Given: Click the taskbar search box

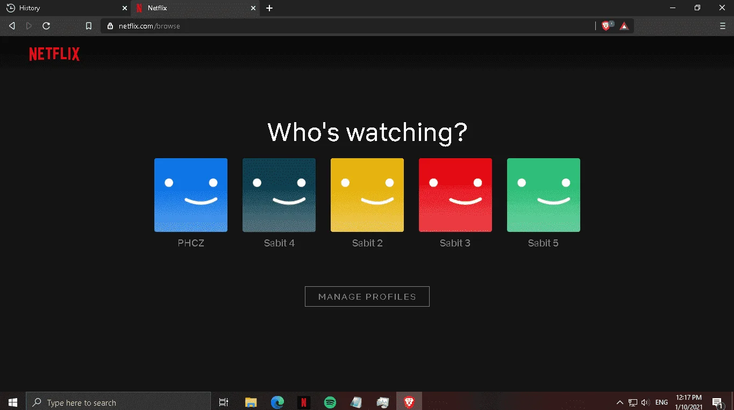Looking at the screenshot, I should tap(118, 402).
